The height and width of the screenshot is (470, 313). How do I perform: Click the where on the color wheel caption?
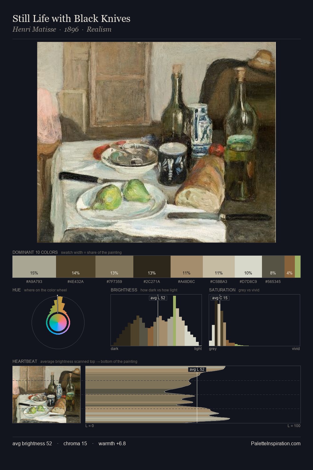[45, 290]
